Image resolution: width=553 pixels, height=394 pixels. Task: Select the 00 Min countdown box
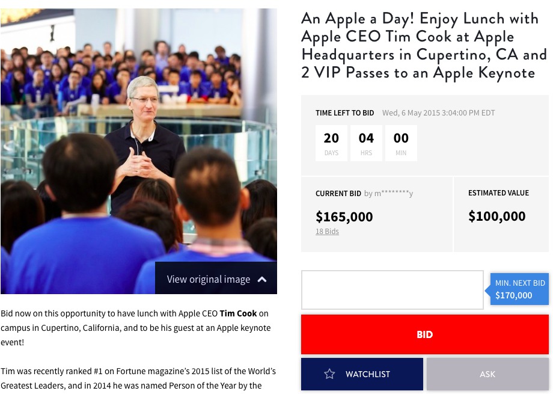pos(401,143)
